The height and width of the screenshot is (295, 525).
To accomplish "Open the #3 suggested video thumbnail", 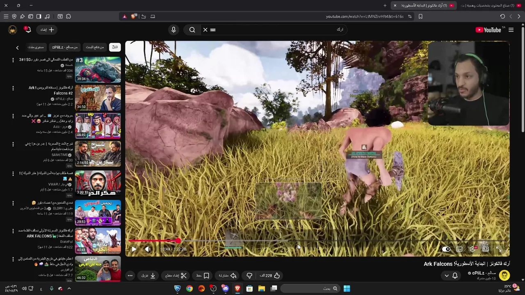I will coord(98,69).
